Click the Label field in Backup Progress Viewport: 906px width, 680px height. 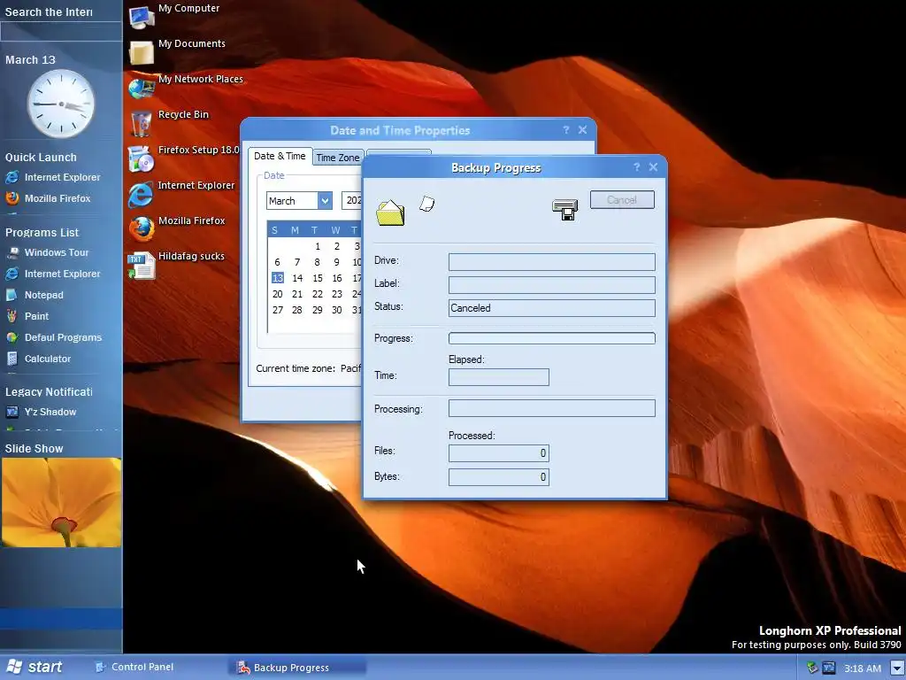[x=552, y=285]
